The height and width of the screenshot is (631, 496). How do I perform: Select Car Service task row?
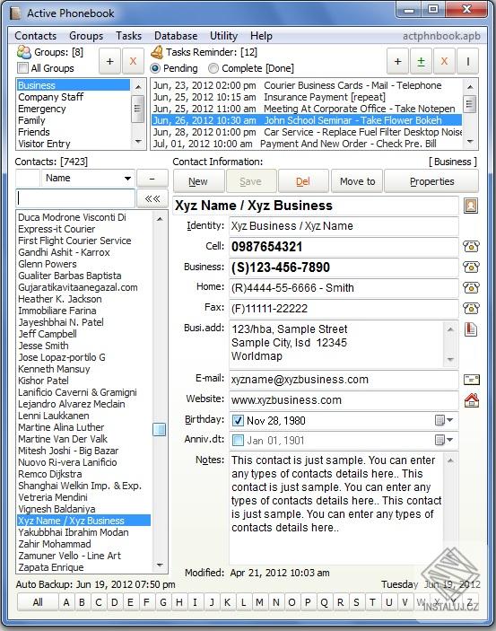(x=307, y=132)
